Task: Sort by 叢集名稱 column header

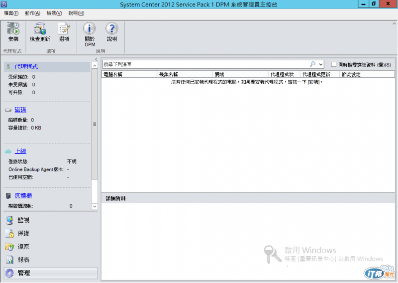Action: tap(185, 74)
